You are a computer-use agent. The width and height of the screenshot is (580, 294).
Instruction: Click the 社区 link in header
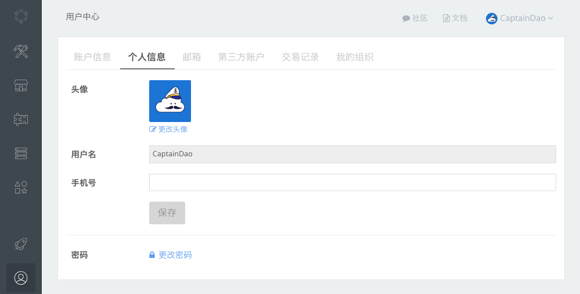click(x=420, y=18)
